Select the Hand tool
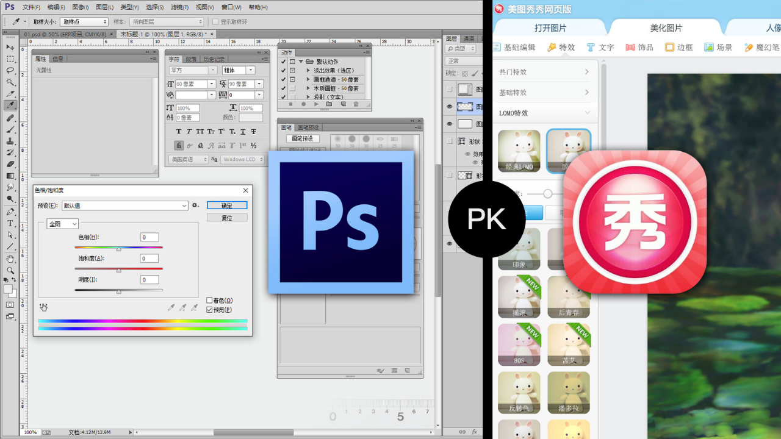This screenshot has height=439, width=781. click(10, 259)
